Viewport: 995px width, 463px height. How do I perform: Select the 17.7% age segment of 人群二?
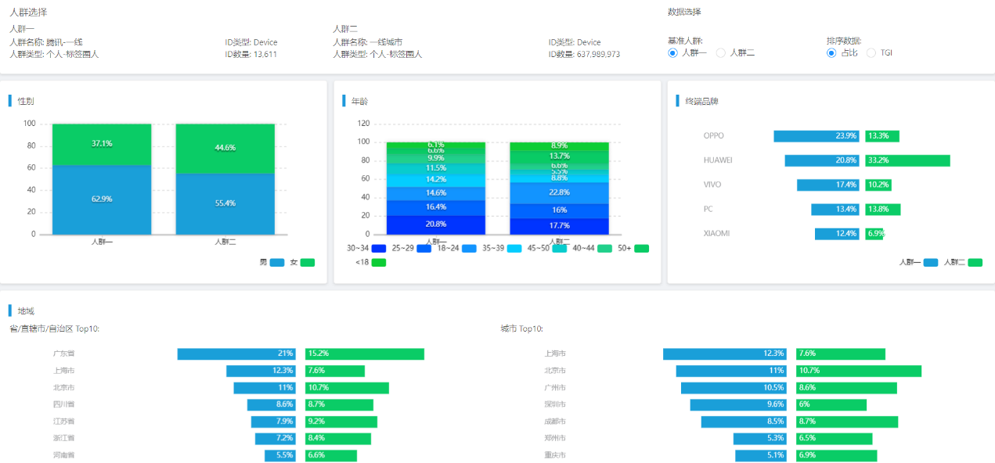click(560, 226)
